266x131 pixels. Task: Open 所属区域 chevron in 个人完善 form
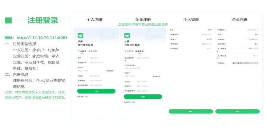click(211, 35)
